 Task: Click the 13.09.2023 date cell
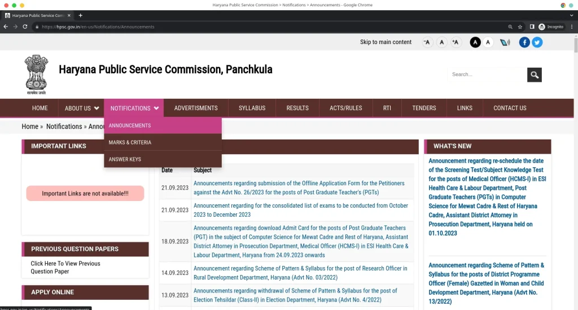[175, 295]
